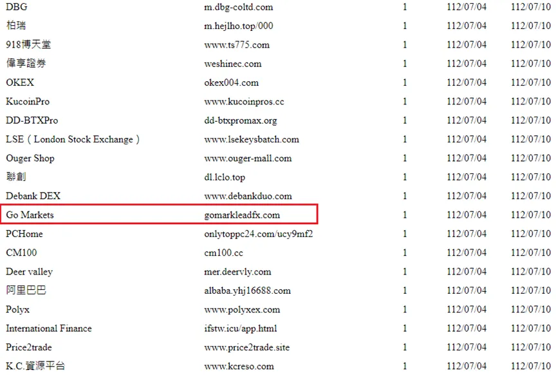
Task: Click the URL "www.debankduo.com"
Action: click(x=248, y=196)
